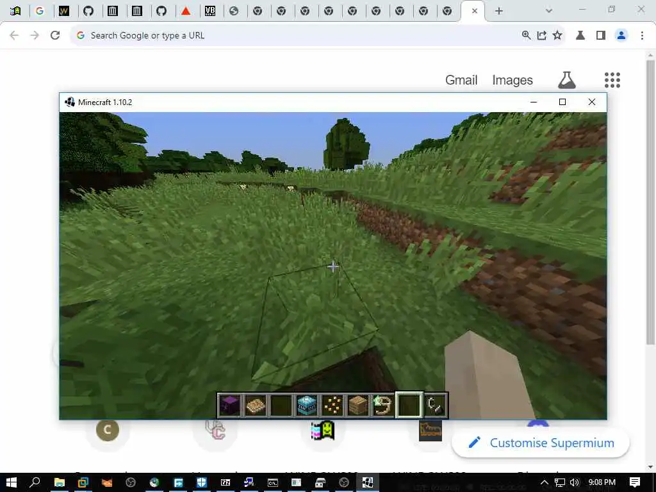Open the Windows Security shield taskbar icon
656x492 pixels.
pos(202,482)
